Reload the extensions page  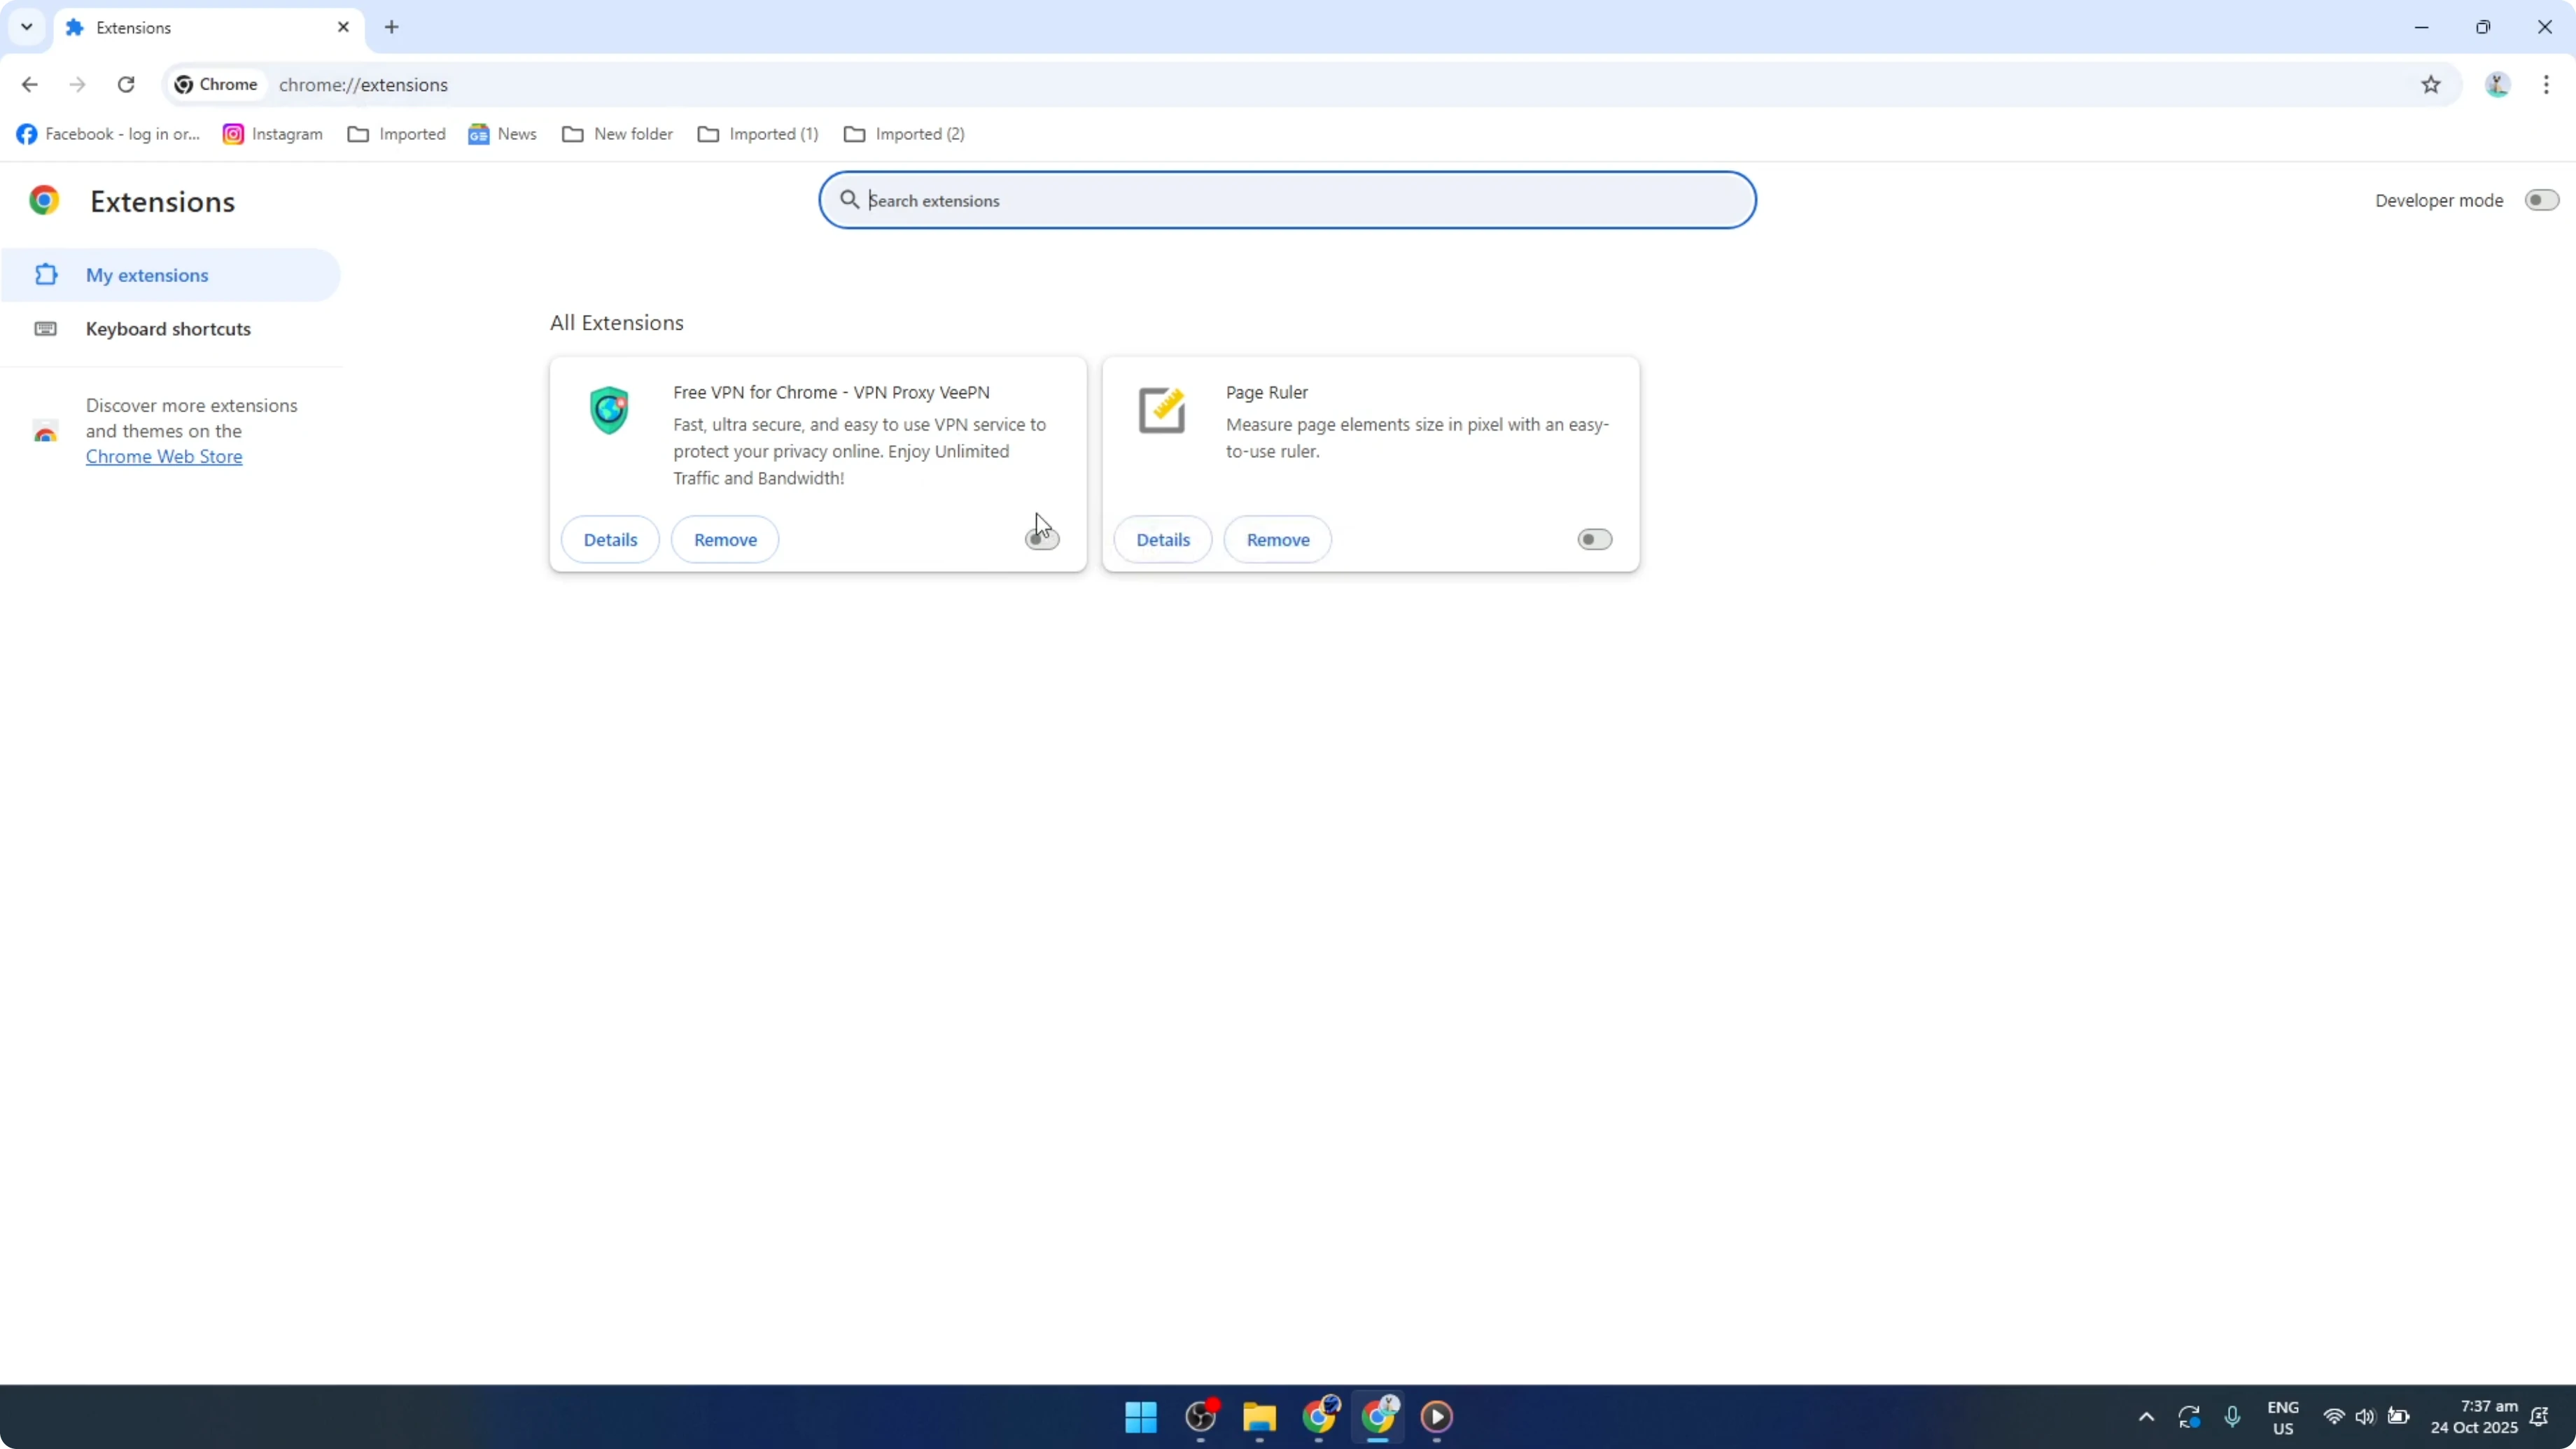[126, 84]
